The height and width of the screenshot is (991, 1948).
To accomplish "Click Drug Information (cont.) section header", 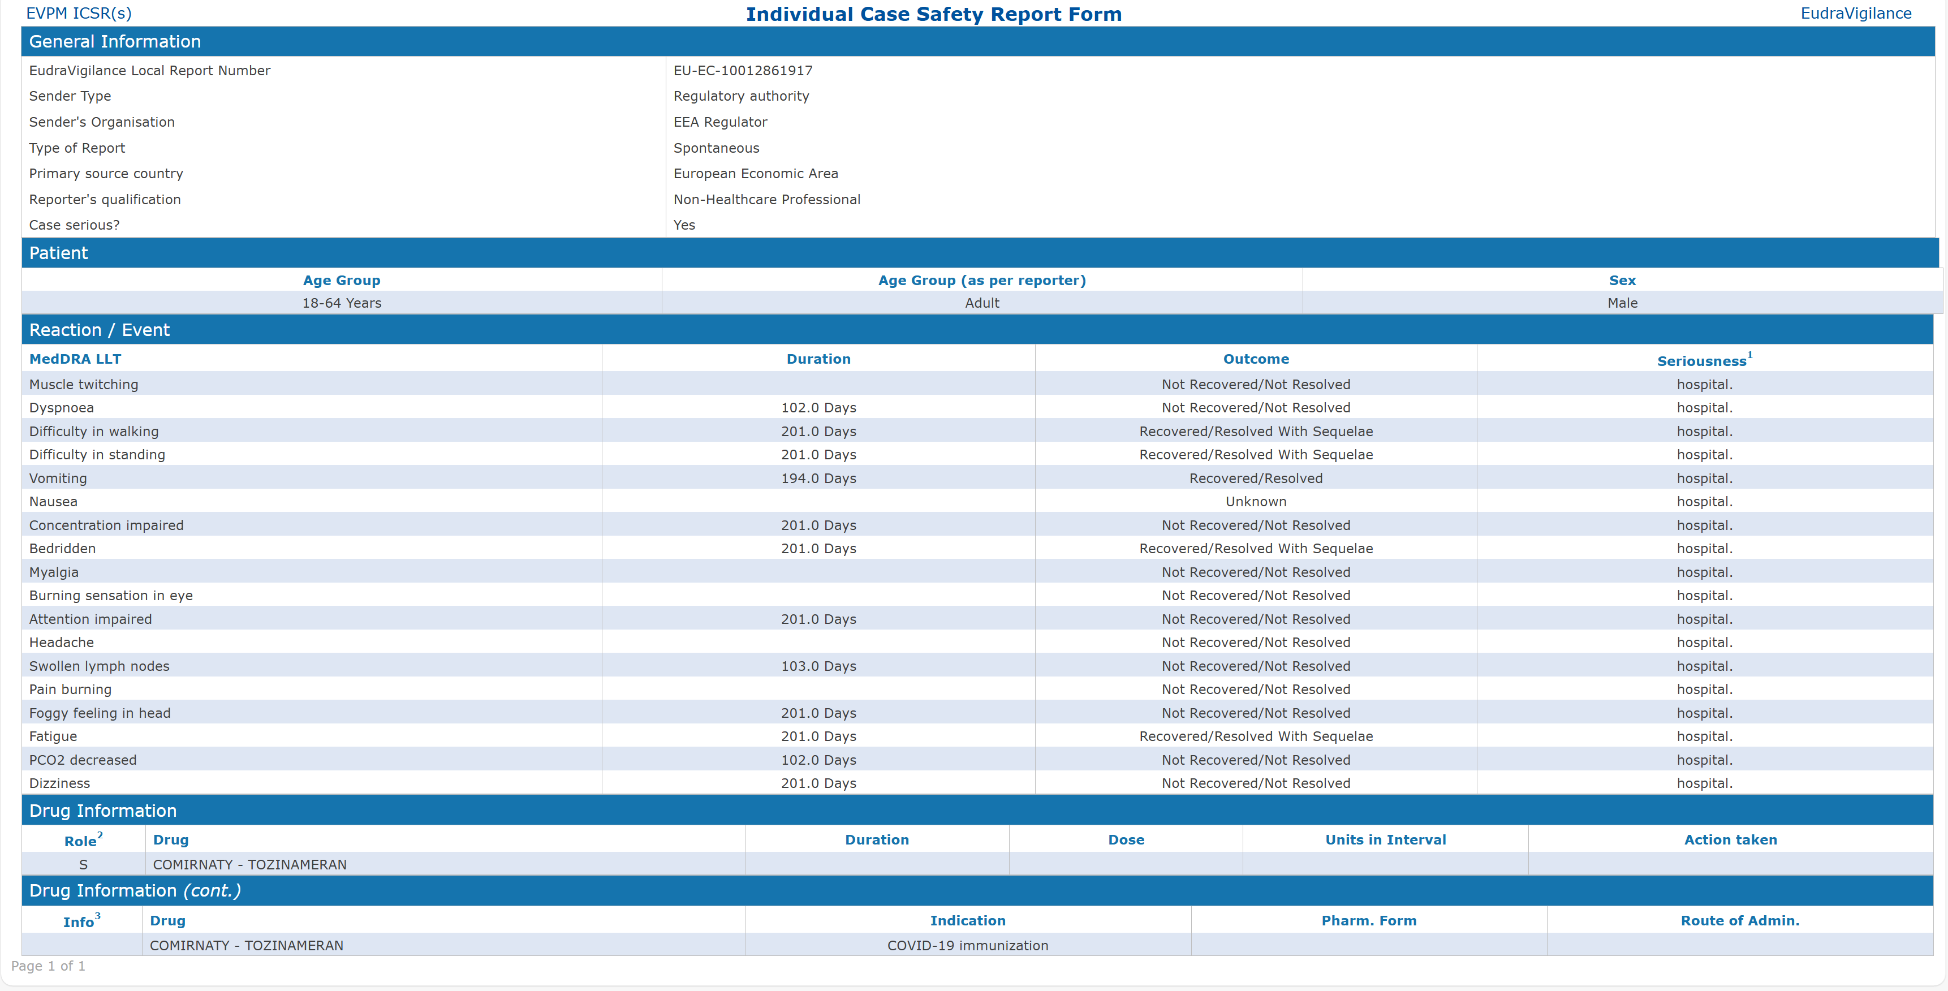I will tap(977, 891).
